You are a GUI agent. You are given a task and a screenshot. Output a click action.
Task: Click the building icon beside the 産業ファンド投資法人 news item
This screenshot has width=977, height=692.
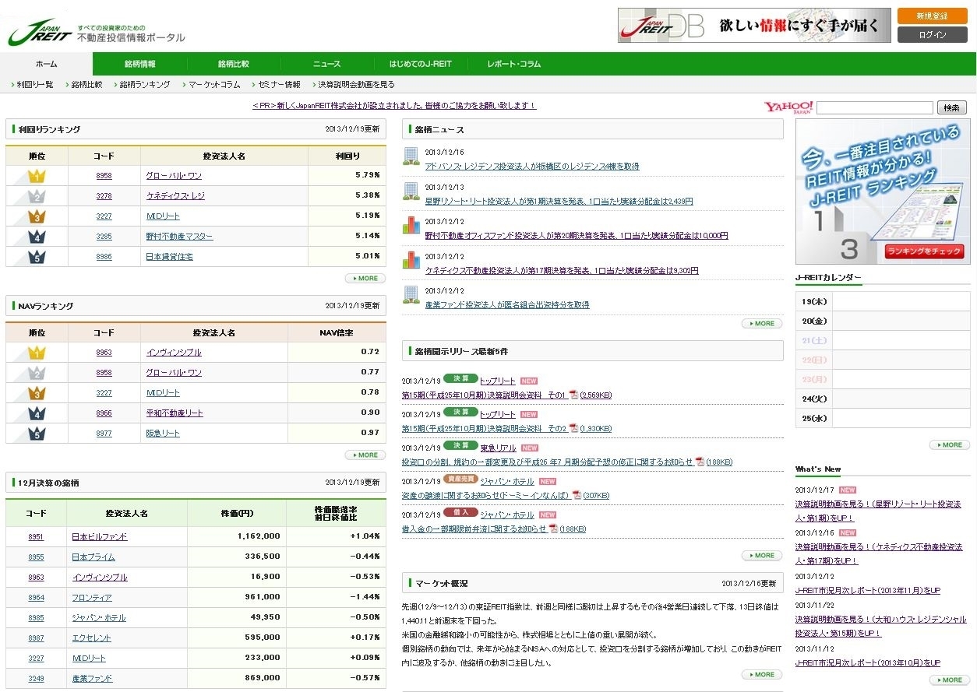[411, 294]
